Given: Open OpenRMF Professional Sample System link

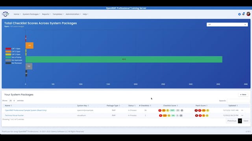Looking at the screenshot, I should click(x=26, y=110).
